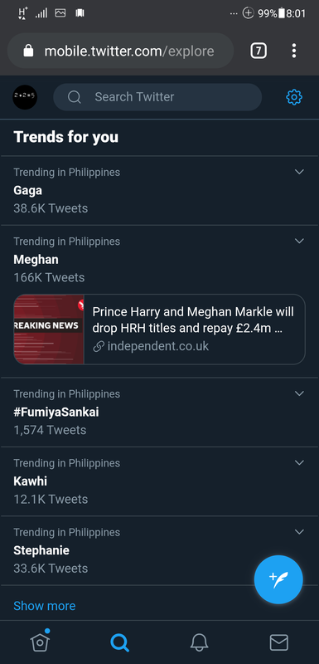Tap the compose tweet floating button
The height and width of the screenshot is (664, 319).
278,579
